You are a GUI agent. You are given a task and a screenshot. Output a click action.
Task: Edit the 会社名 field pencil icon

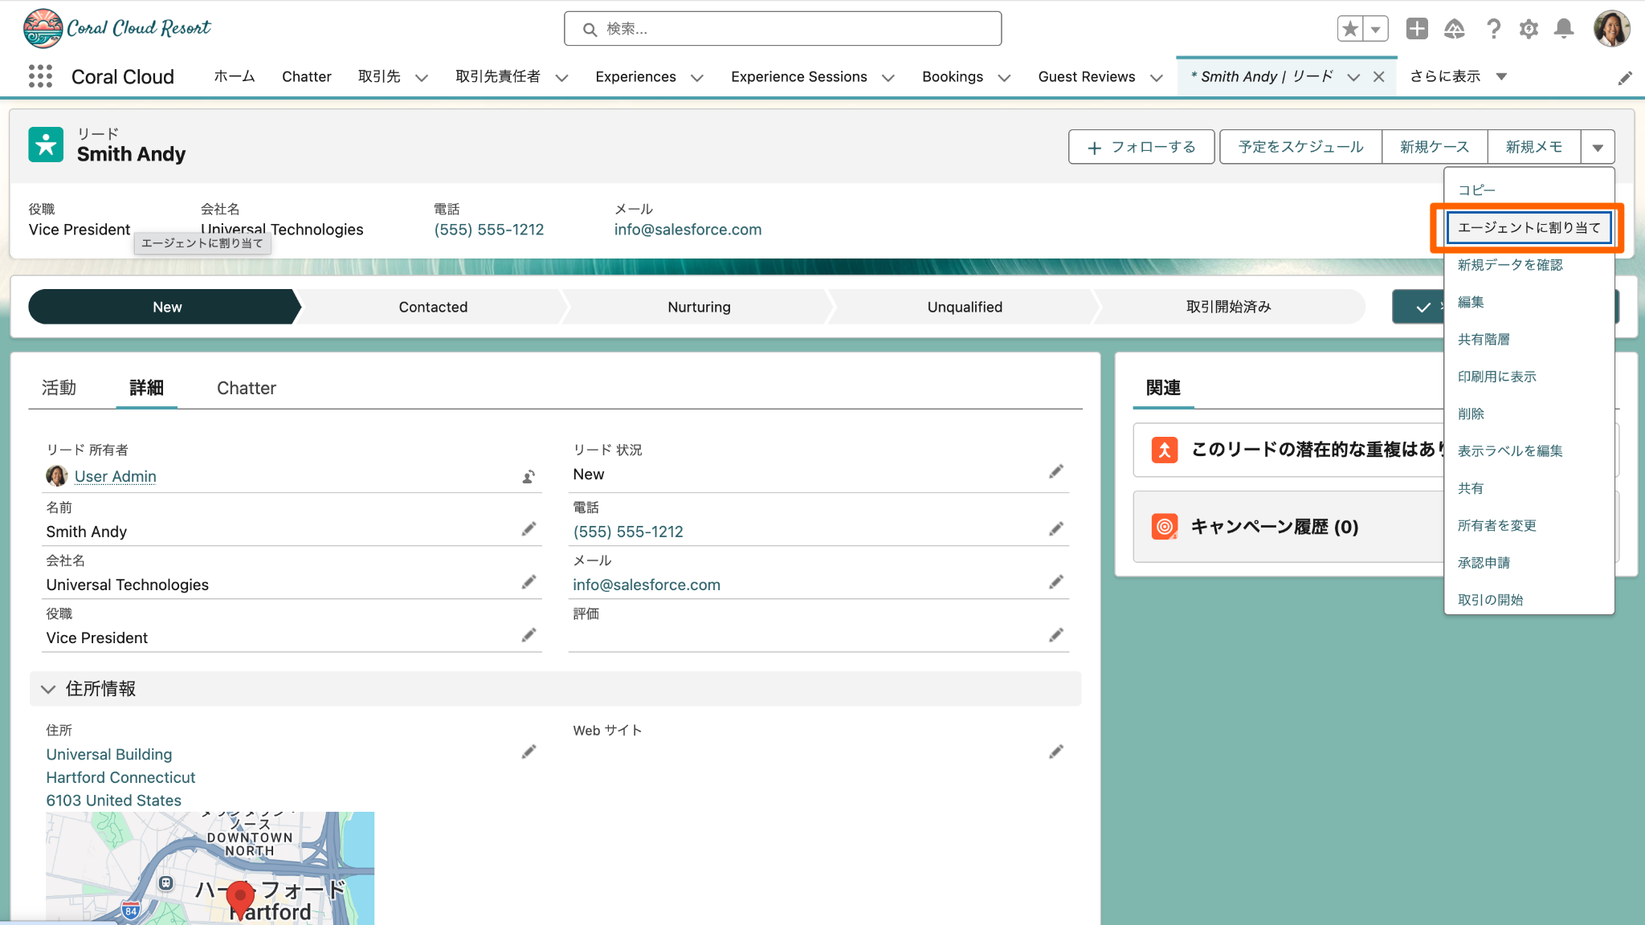pos(529,582)
